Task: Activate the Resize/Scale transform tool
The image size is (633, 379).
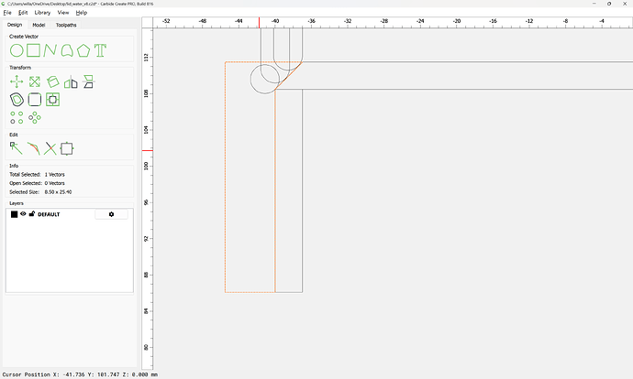Action: (35, 81)
